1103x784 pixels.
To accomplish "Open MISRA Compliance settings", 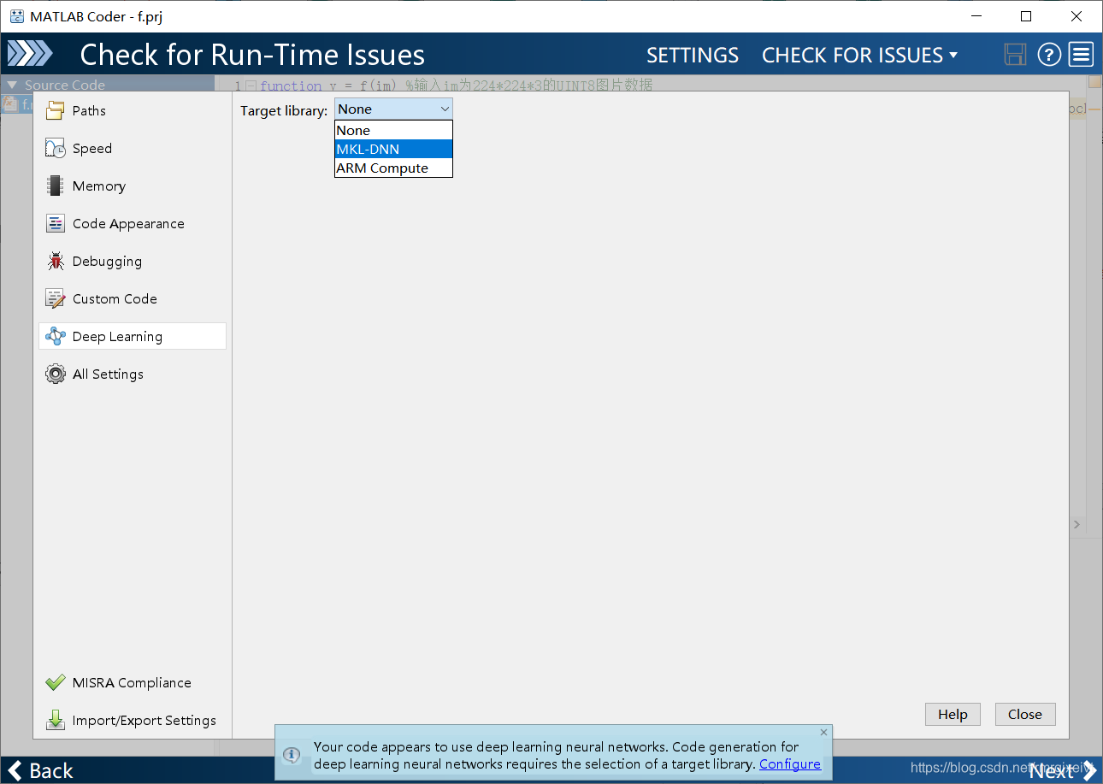I will click(x=133, y=682).
